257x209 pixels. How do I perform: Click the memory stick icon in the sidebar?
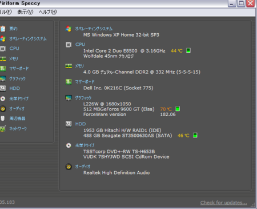pos(3,58)
